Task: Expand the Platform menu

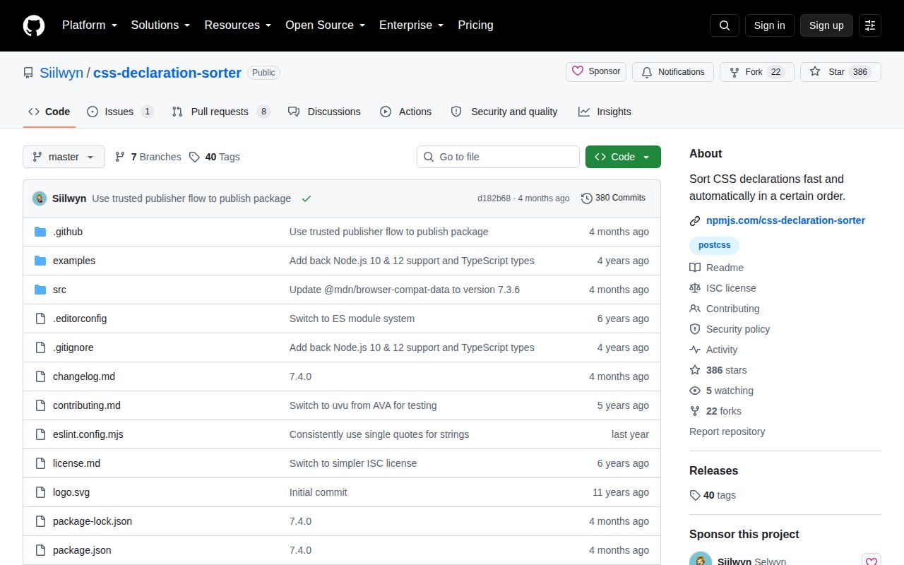Action: (x=90, y=25)
